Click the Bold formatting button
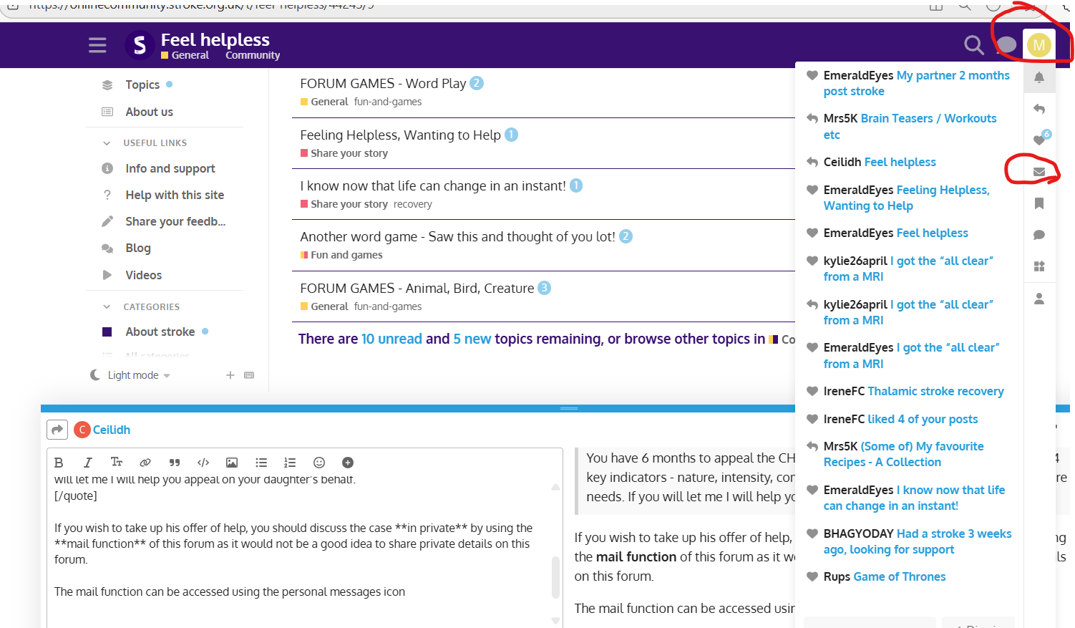Screen dimensions: 1075x628 point(59,463)
